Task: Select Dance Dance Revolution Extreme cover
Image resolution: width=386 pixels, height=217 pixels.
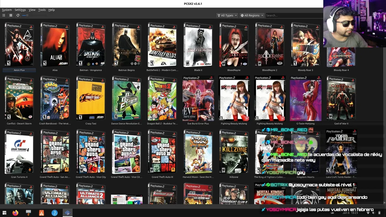Action: [x=127, y=99]
